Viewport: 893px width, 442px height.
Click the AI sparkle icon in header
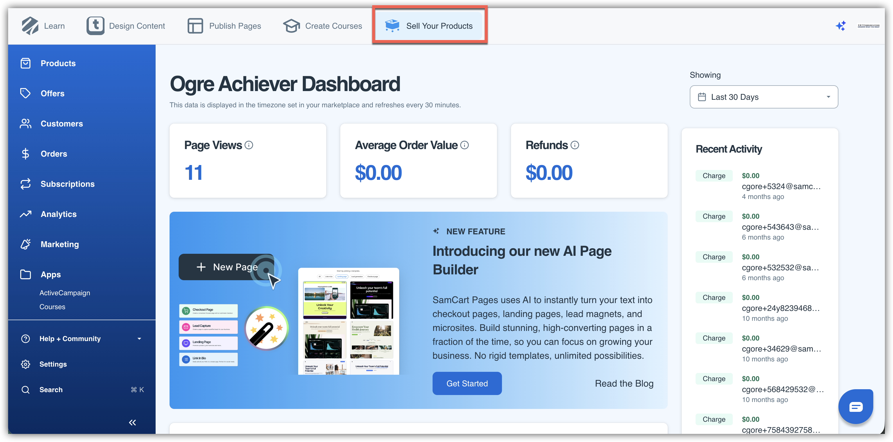tap(841, 26)
